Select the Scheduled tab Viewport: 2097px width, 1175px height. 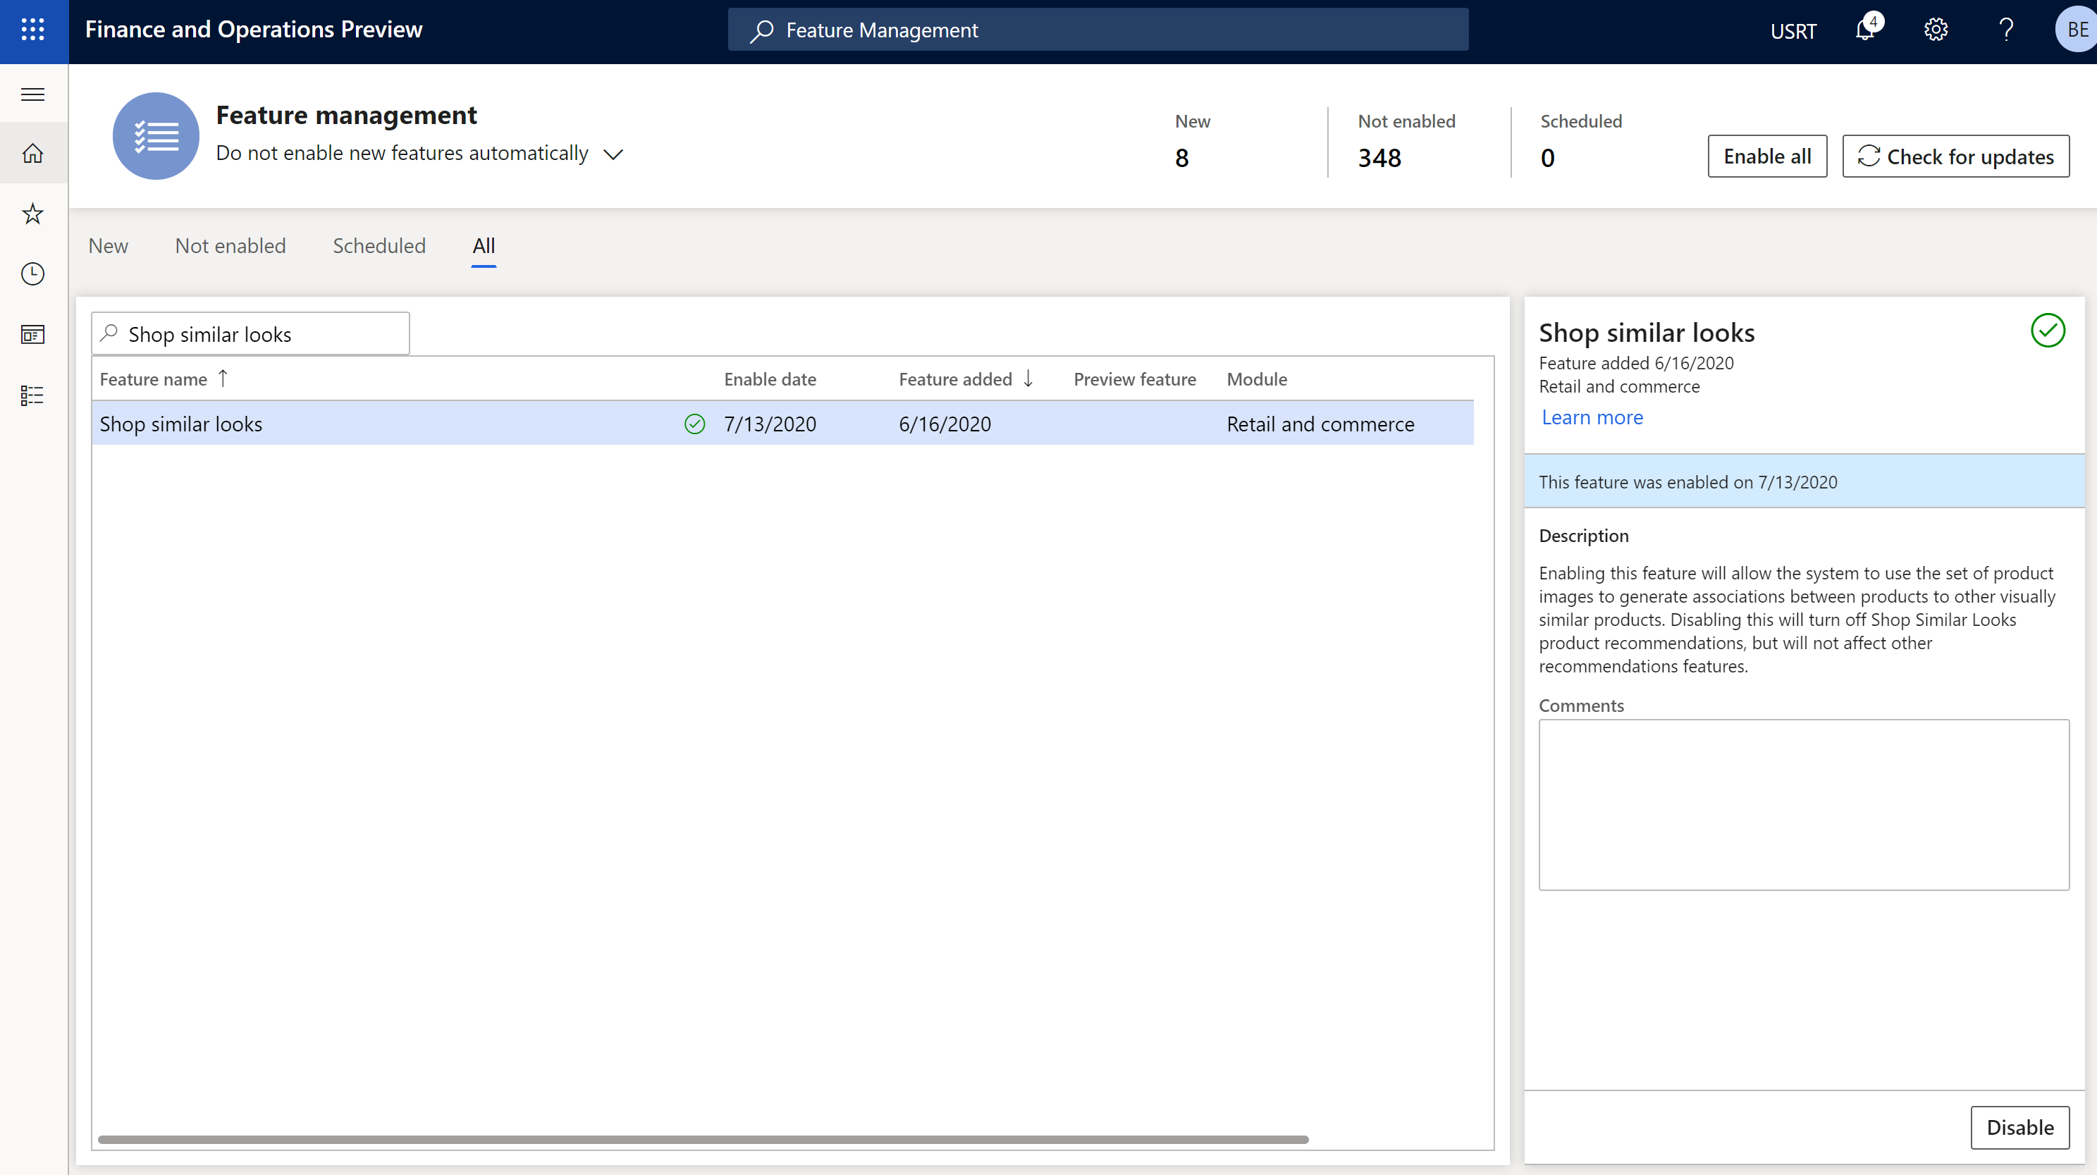380,245
